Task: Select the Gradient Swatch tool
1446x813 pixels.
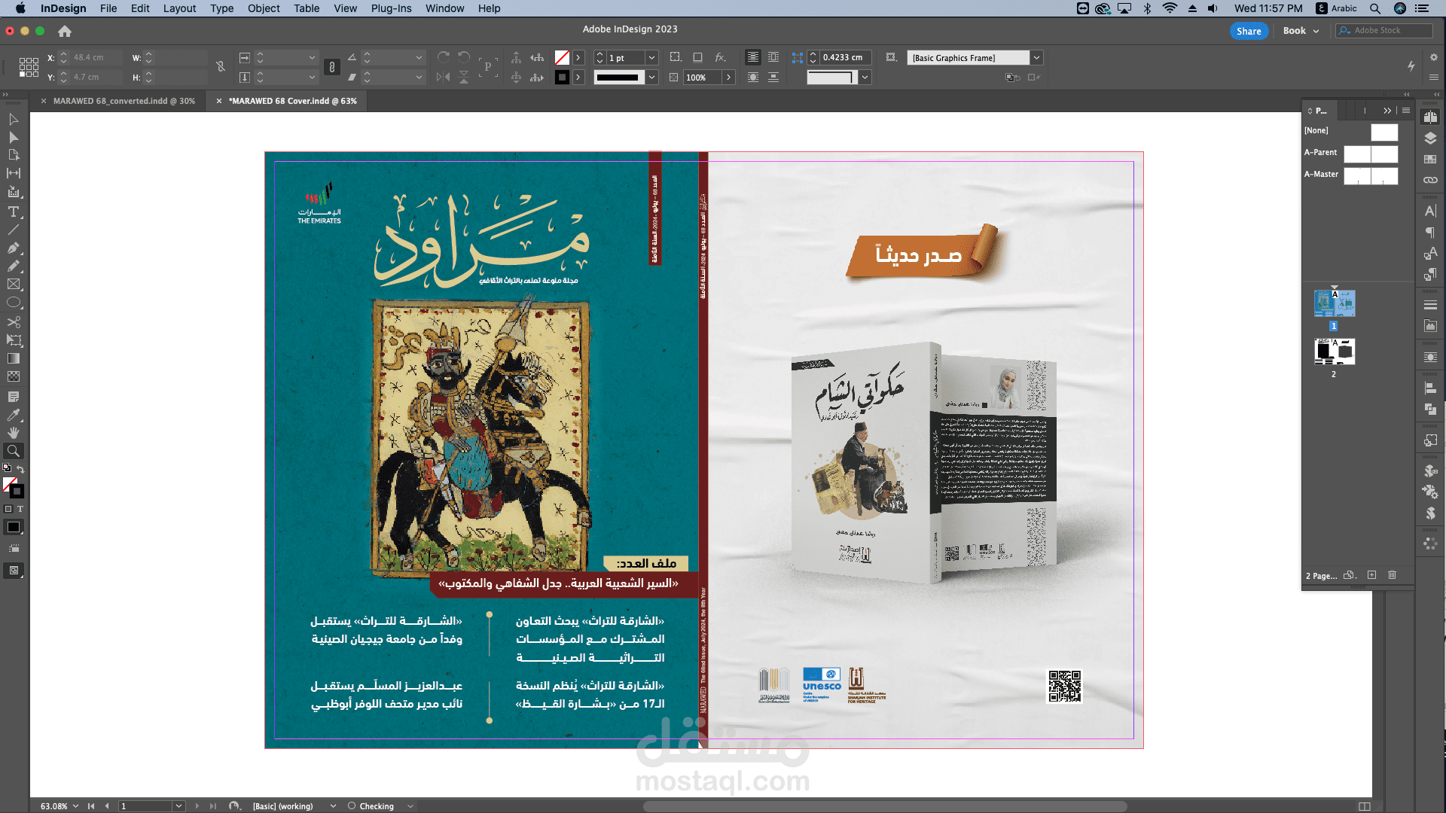Action: (14, 358)
